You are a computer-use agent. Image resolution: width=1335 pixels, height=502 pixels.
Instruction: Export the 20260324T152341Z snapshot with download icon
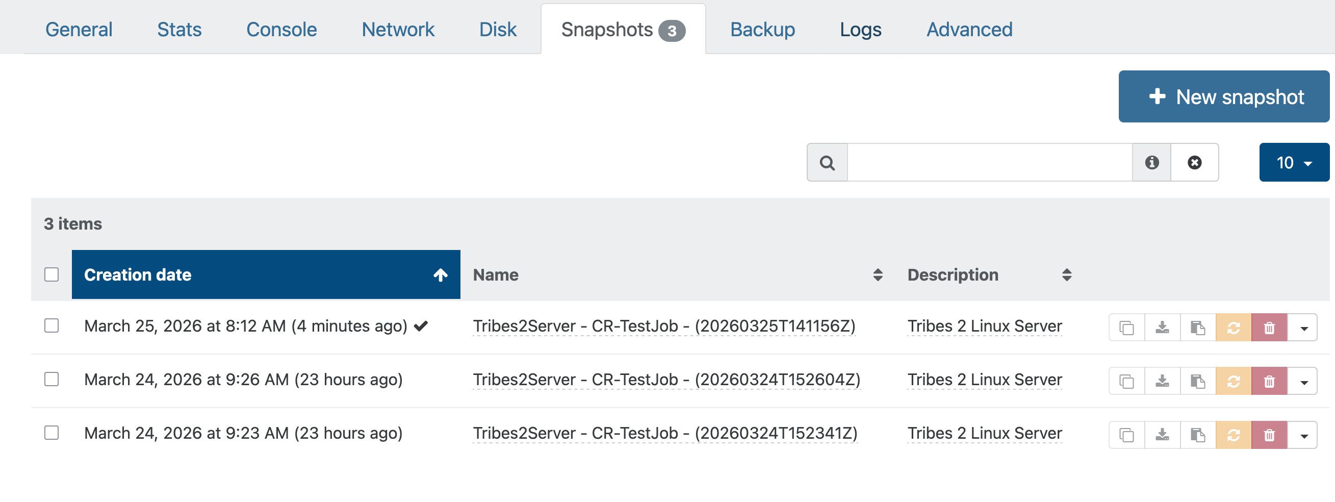click(1163, 435)
